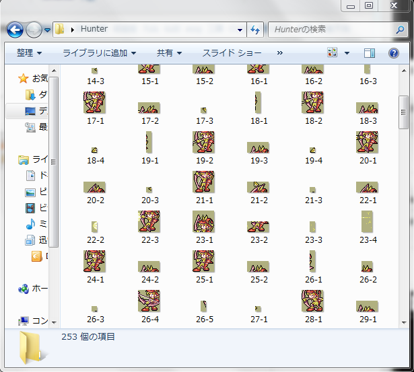Click the file list scrollbar thumb
Viewport: 414px width, 372px height.
pyautogui.click(x=403, y=112)
